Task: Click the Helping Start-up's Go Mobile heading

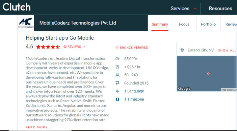Action: click(60, 38)
